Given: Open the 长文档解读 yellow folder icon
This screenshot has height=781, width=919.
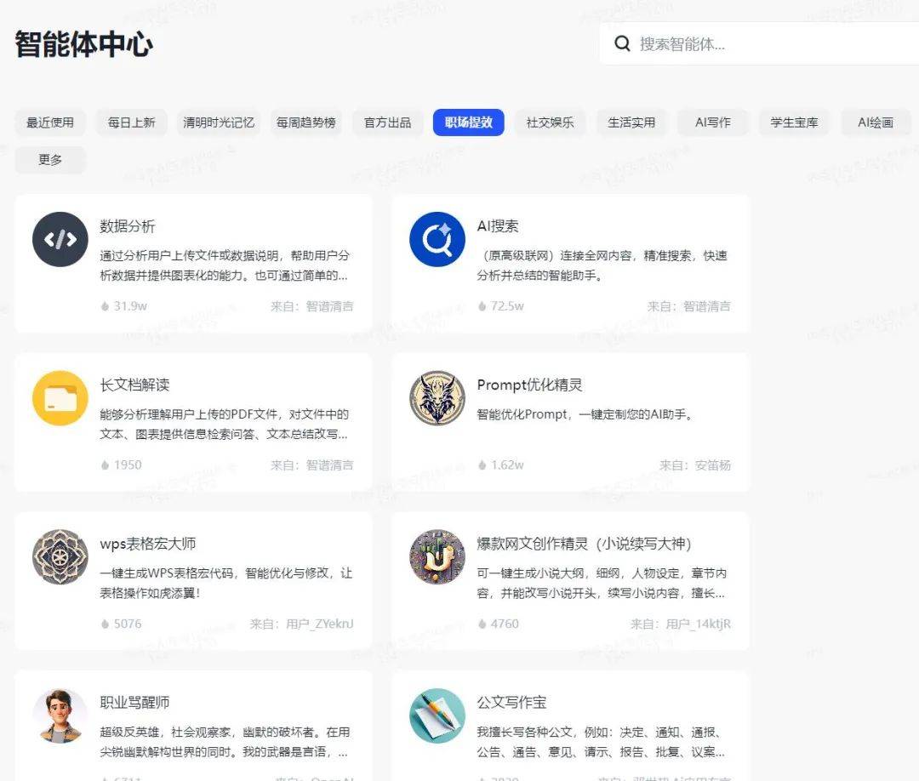Looking at the screenshot, I should (59, 397).
